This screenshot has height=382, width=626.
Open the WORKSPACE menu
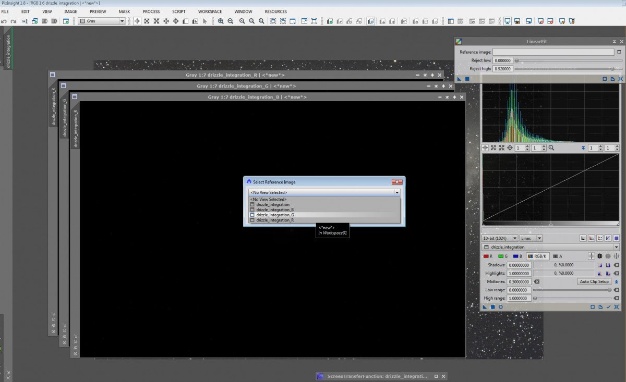point(210,11)
